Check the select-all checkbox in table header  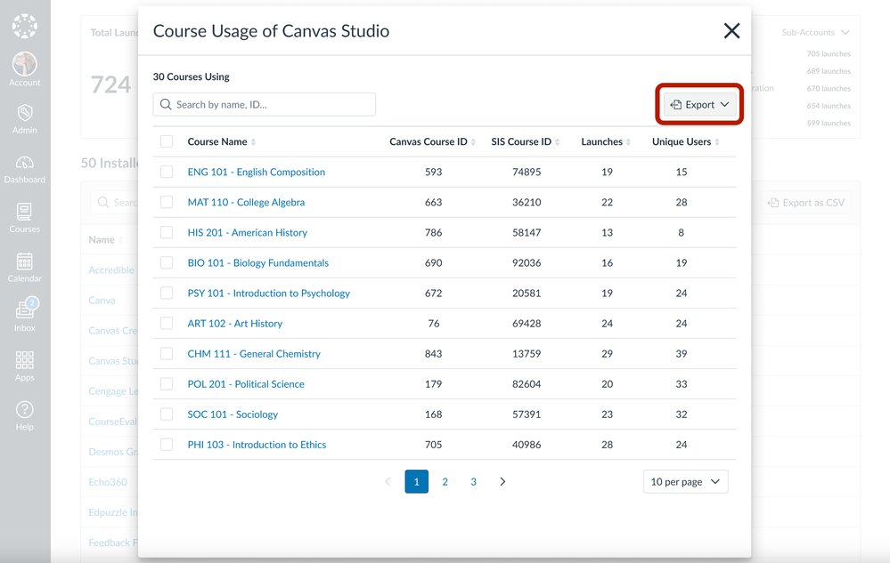[x=167, y=141]
